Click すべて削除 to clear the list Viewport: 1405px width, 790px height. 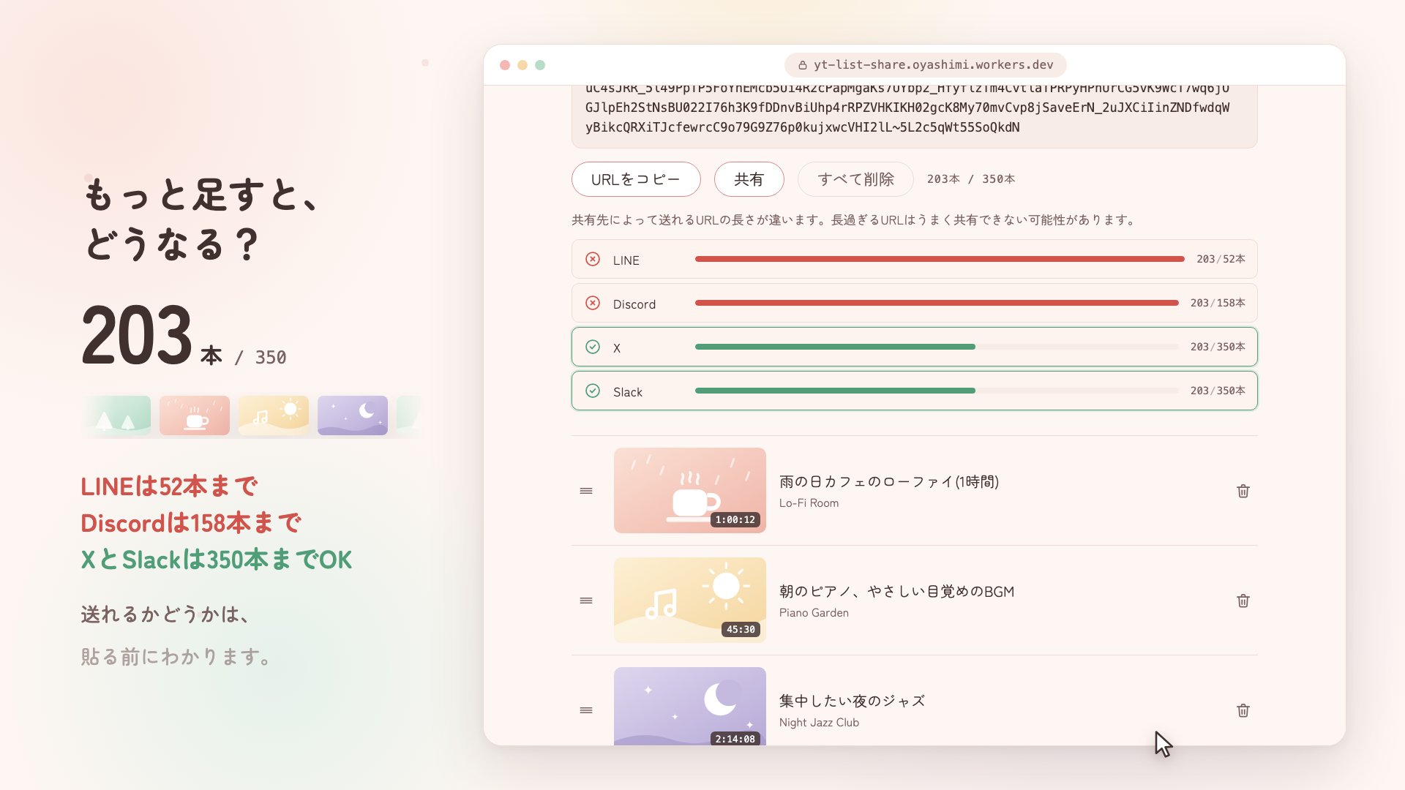pyautogui.click(x=855, y=179)
